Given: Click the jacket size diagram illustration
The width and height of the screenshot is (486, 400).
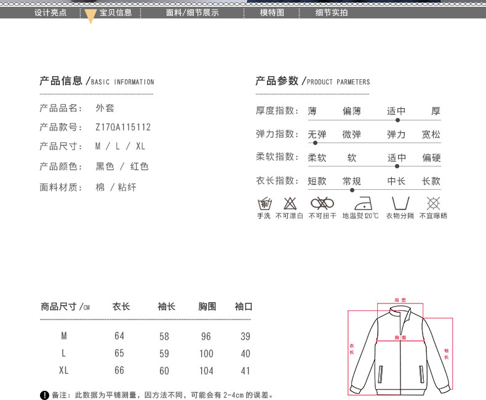Looking at the screenshot, I should point(400,347).
